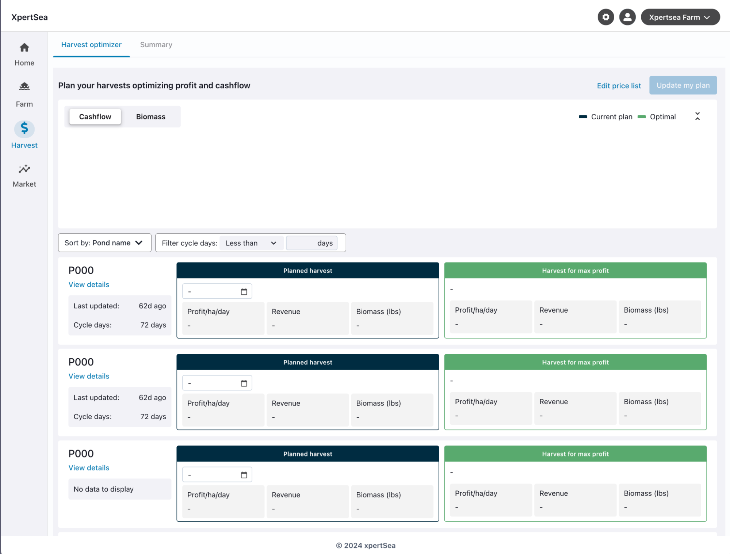Open View details for the first P000 pond
This screenshot has height=554, width=730.
point(89,284)
